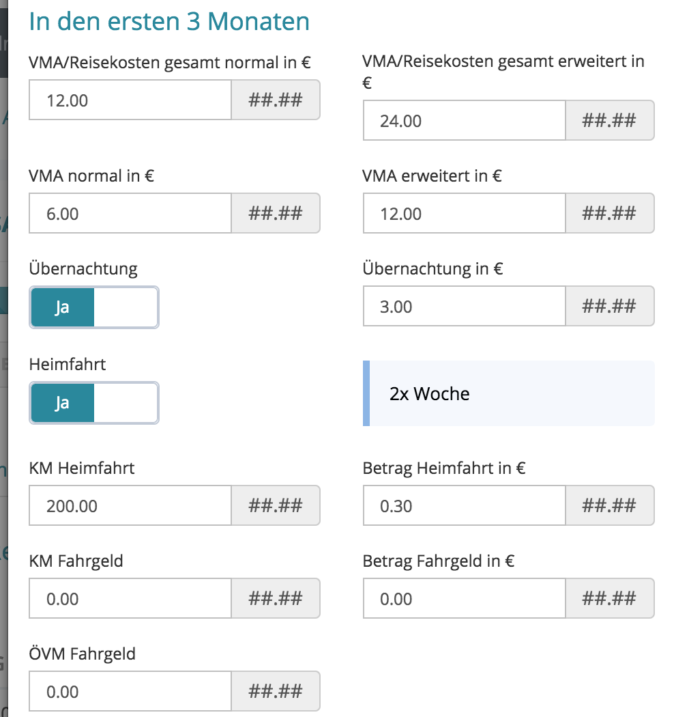Click the ##.## addon next to VMA normal

276,214
